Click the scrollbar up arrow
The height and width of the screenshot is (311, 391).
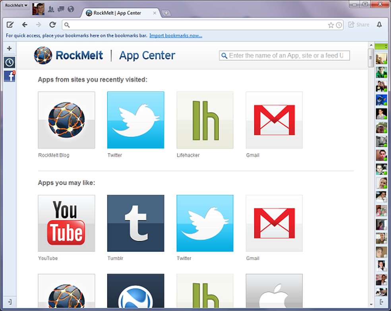[371, 45]
